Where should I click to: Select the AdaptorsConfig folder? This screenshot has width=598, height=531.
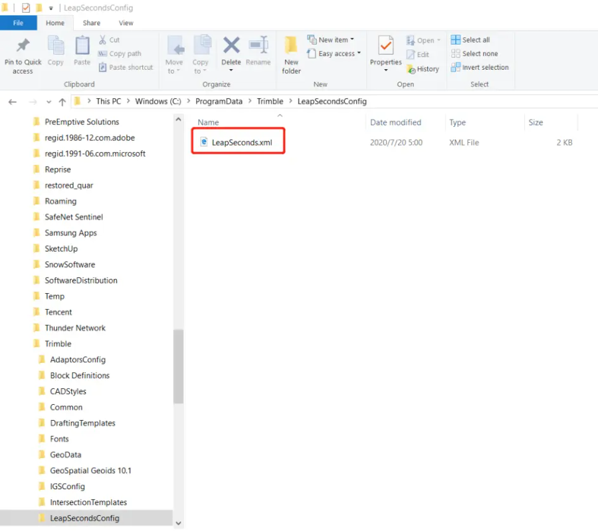[78, 360]
